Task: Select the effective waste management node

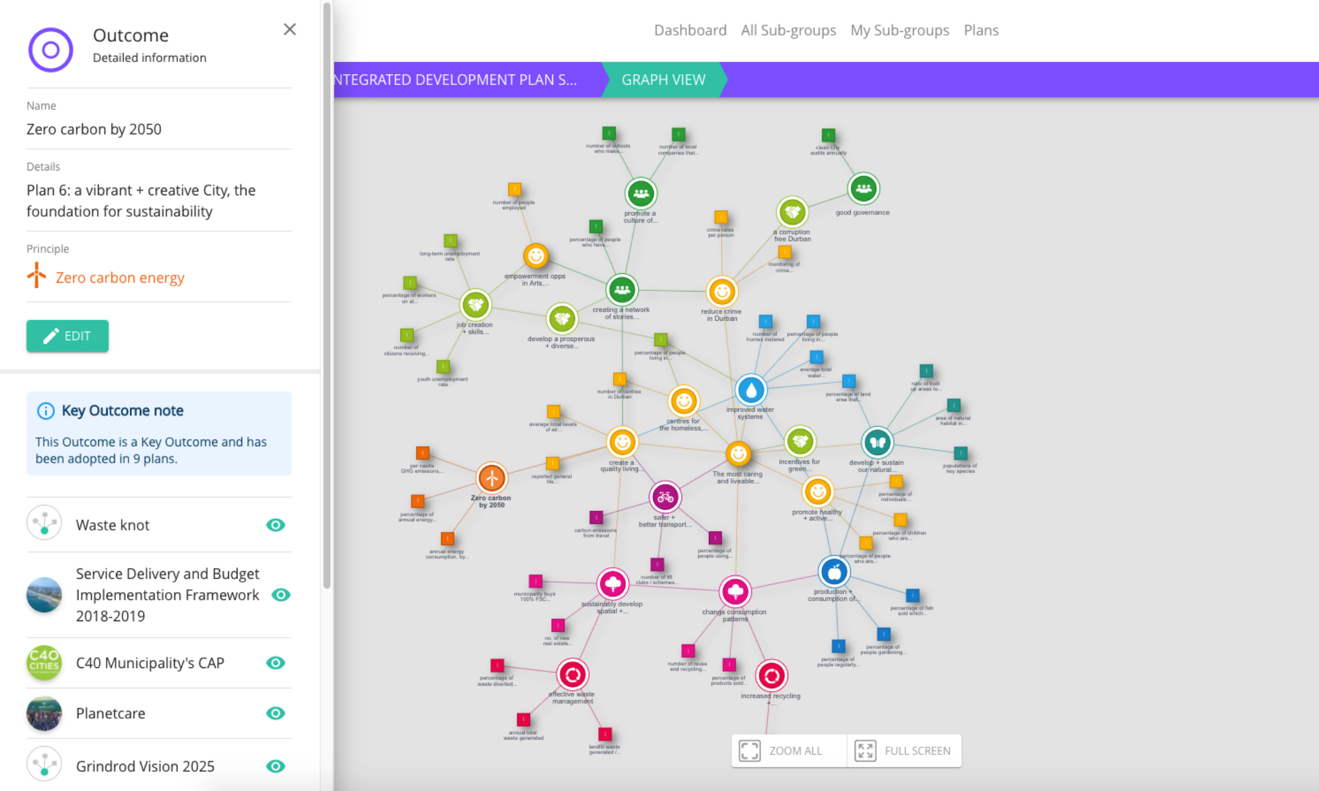Action: point(572,674)
